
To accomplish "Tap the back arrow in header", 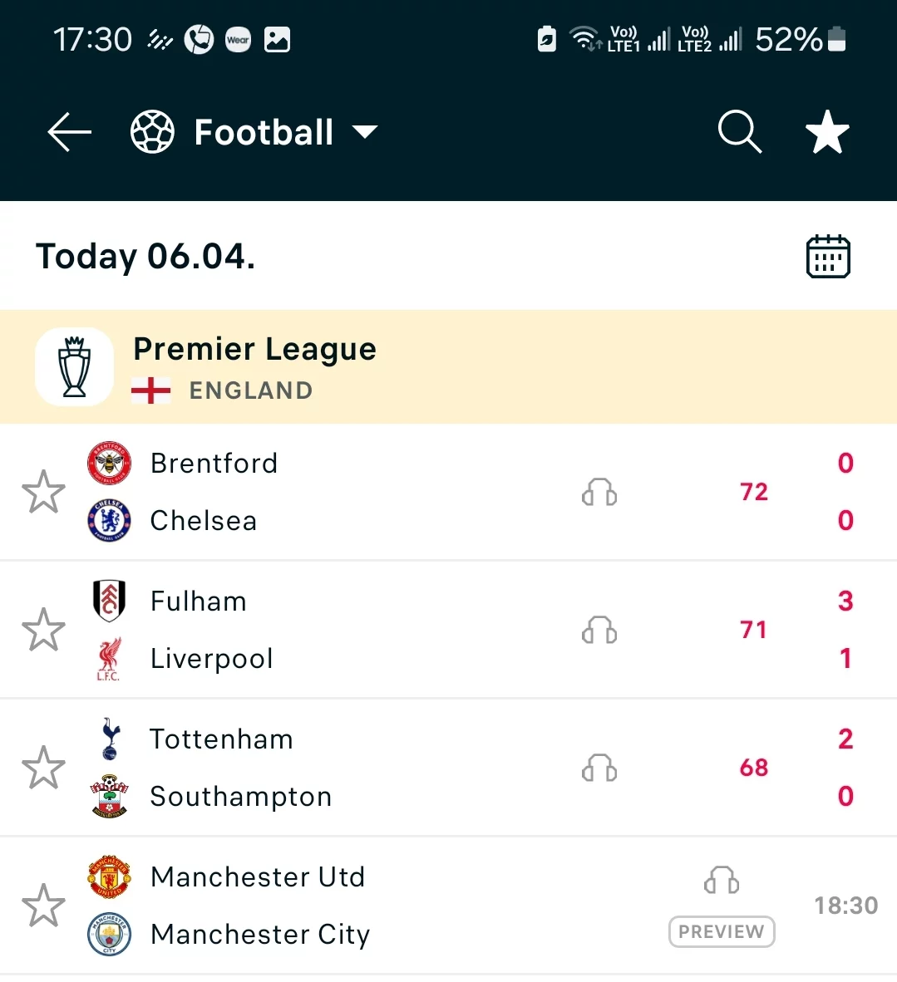I will tap(69, 133).
